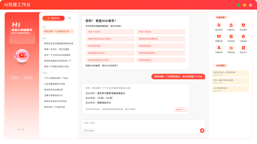
Task: Choose the 添加一条会议 suggestion
Action: pos(161,32)
